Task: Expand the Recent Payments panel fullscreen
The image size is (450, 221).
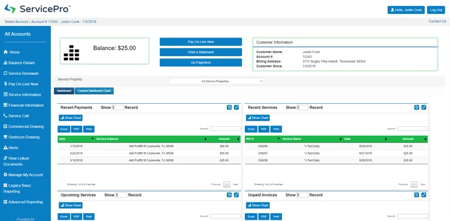Action: click(x=236, y=107)
